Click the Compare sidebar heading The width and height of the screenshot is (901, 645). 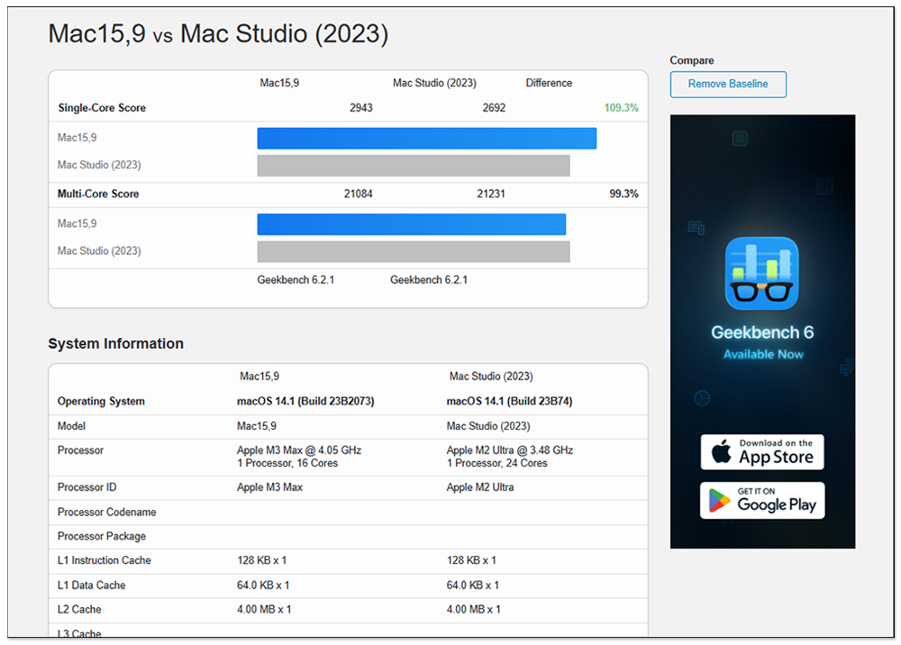point(692,61)
